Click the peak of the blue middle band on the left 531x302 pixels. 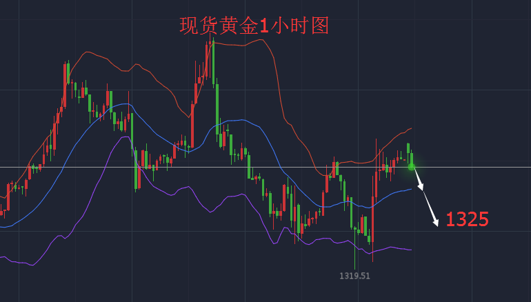pyautogui.click(x=126, y=105)
